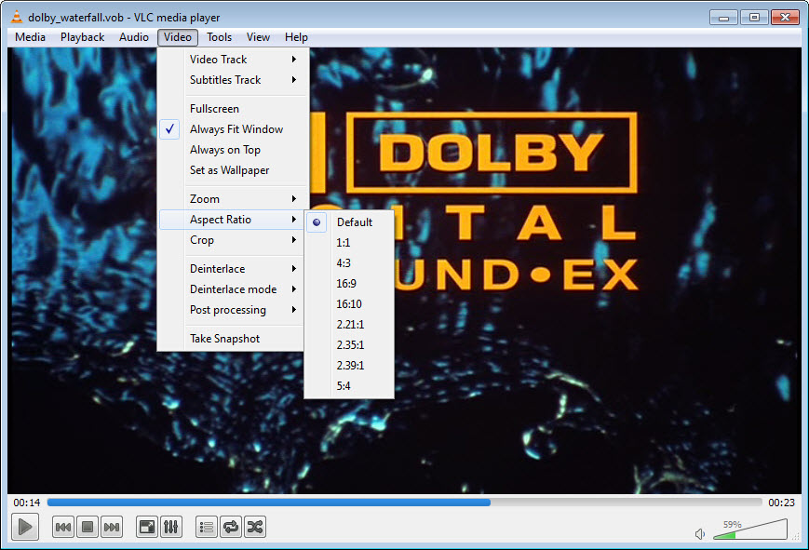Screen dimensions: 809x550
Task: Show the playlist icon
Action: (207, 527)
